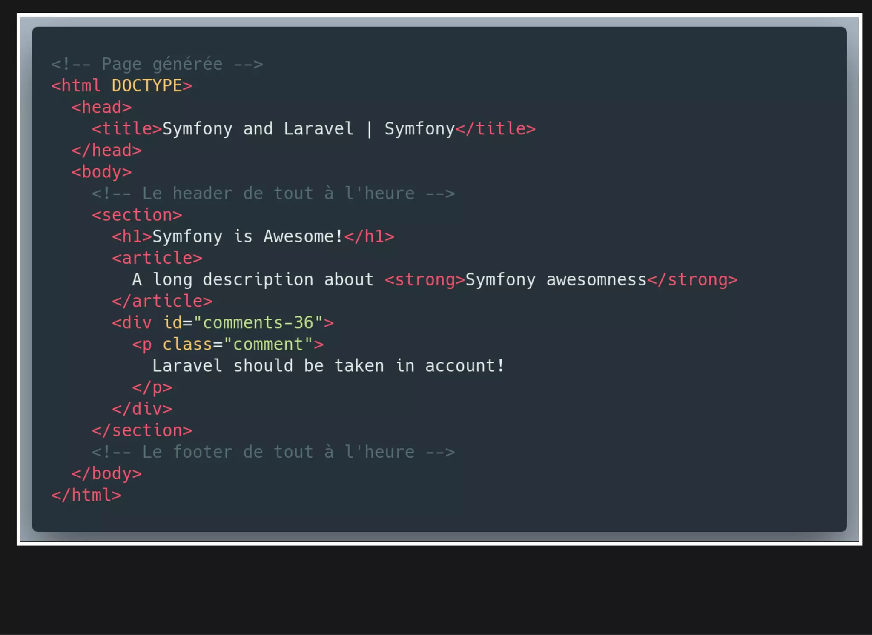Screen dimensions: 872x635
Task: Click the closing "</h1>" tag
Action: tap(369, 236)
